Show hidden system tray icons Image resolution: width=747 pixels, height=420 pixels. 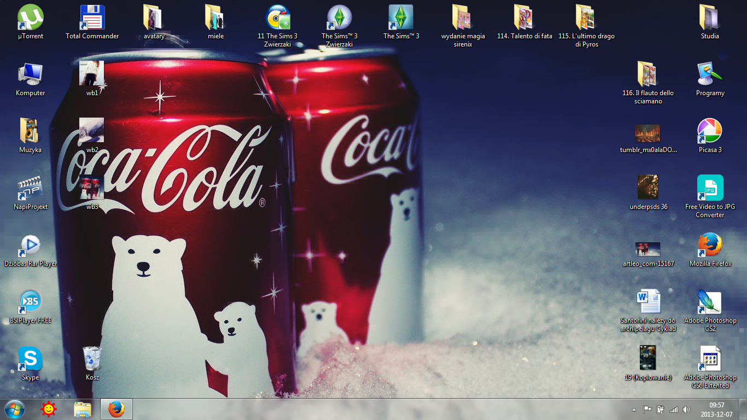point(634,410)
